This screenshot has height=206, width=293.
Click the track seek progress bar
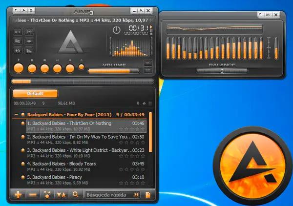pos(83,81)
